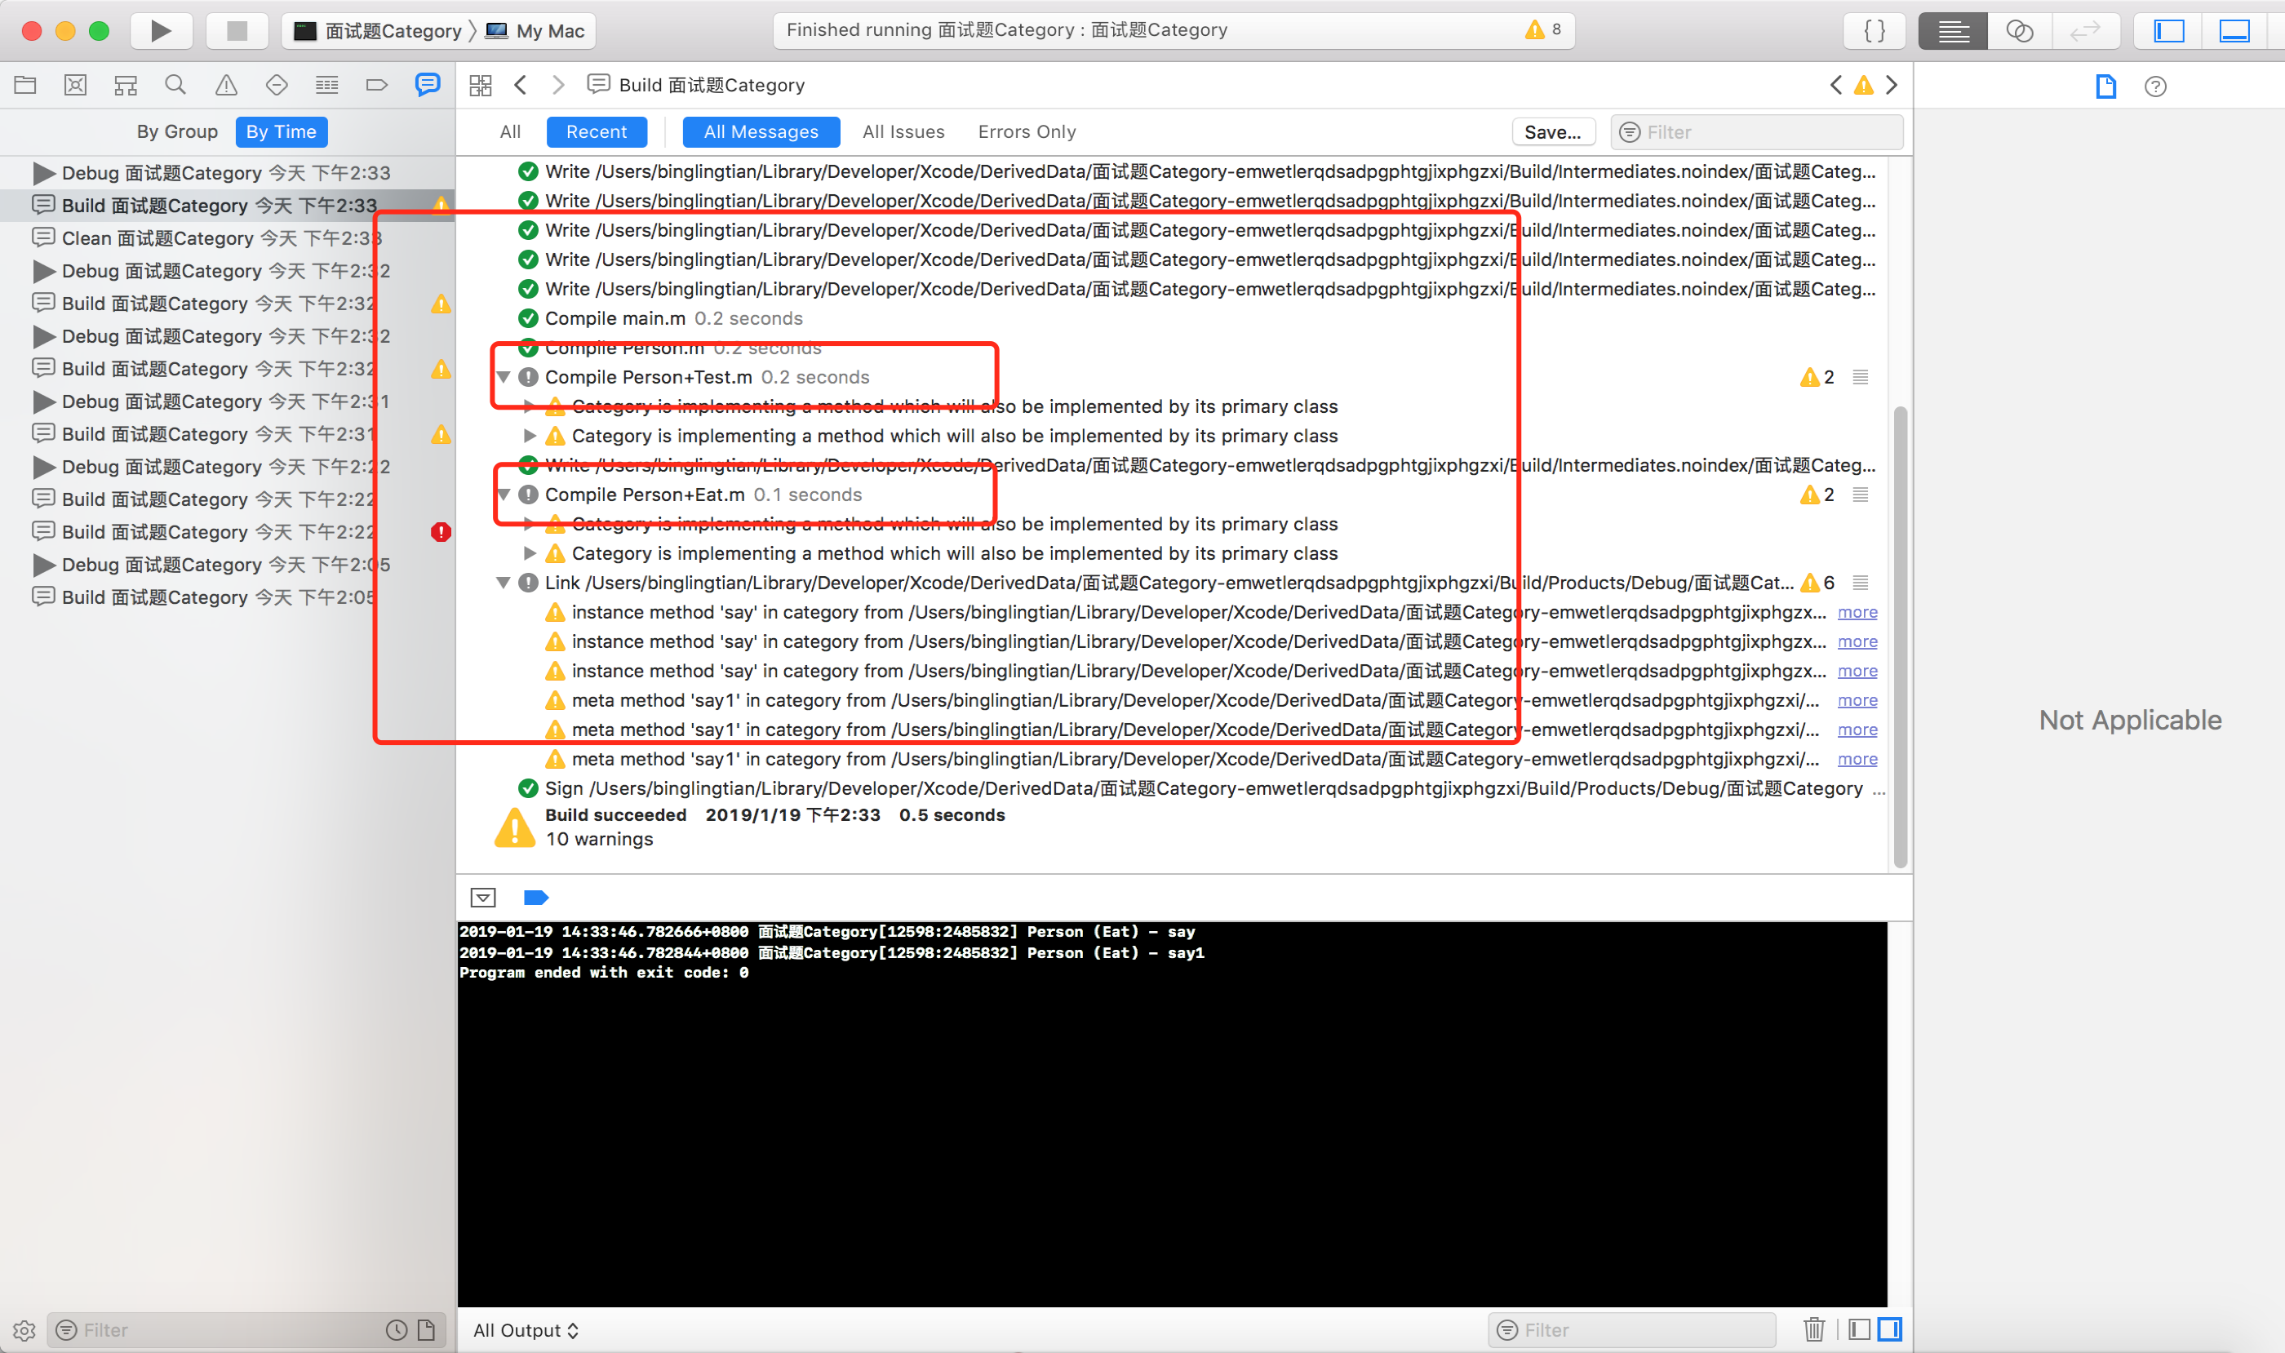
Task: Toggle the navigator panel visibility button
Action: point(2169,31)
